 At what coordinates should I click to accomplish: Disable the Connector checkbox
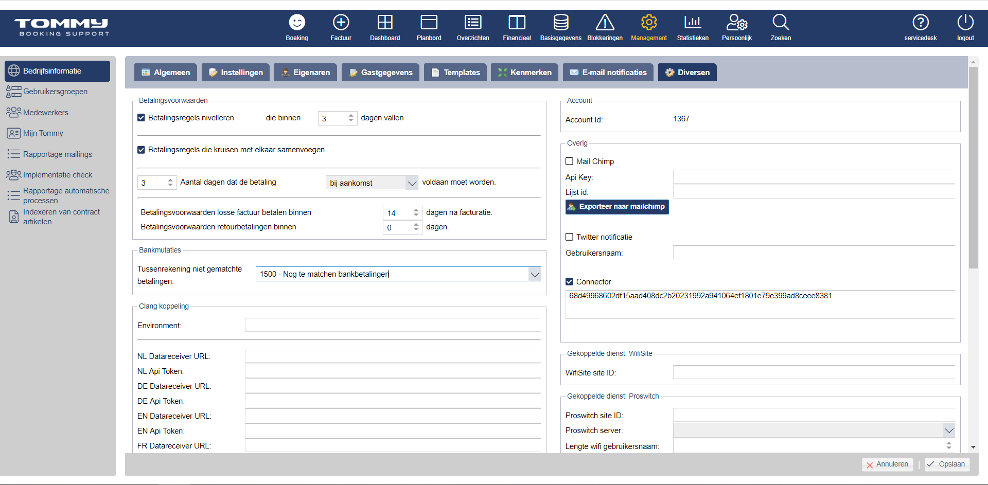coord(569,282)
